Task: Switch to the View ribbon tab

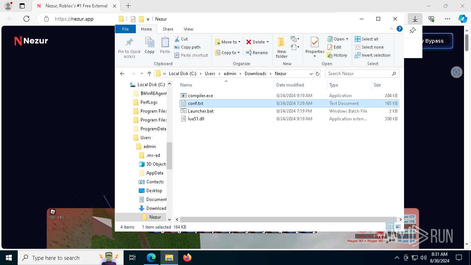Action: [188, 29]
